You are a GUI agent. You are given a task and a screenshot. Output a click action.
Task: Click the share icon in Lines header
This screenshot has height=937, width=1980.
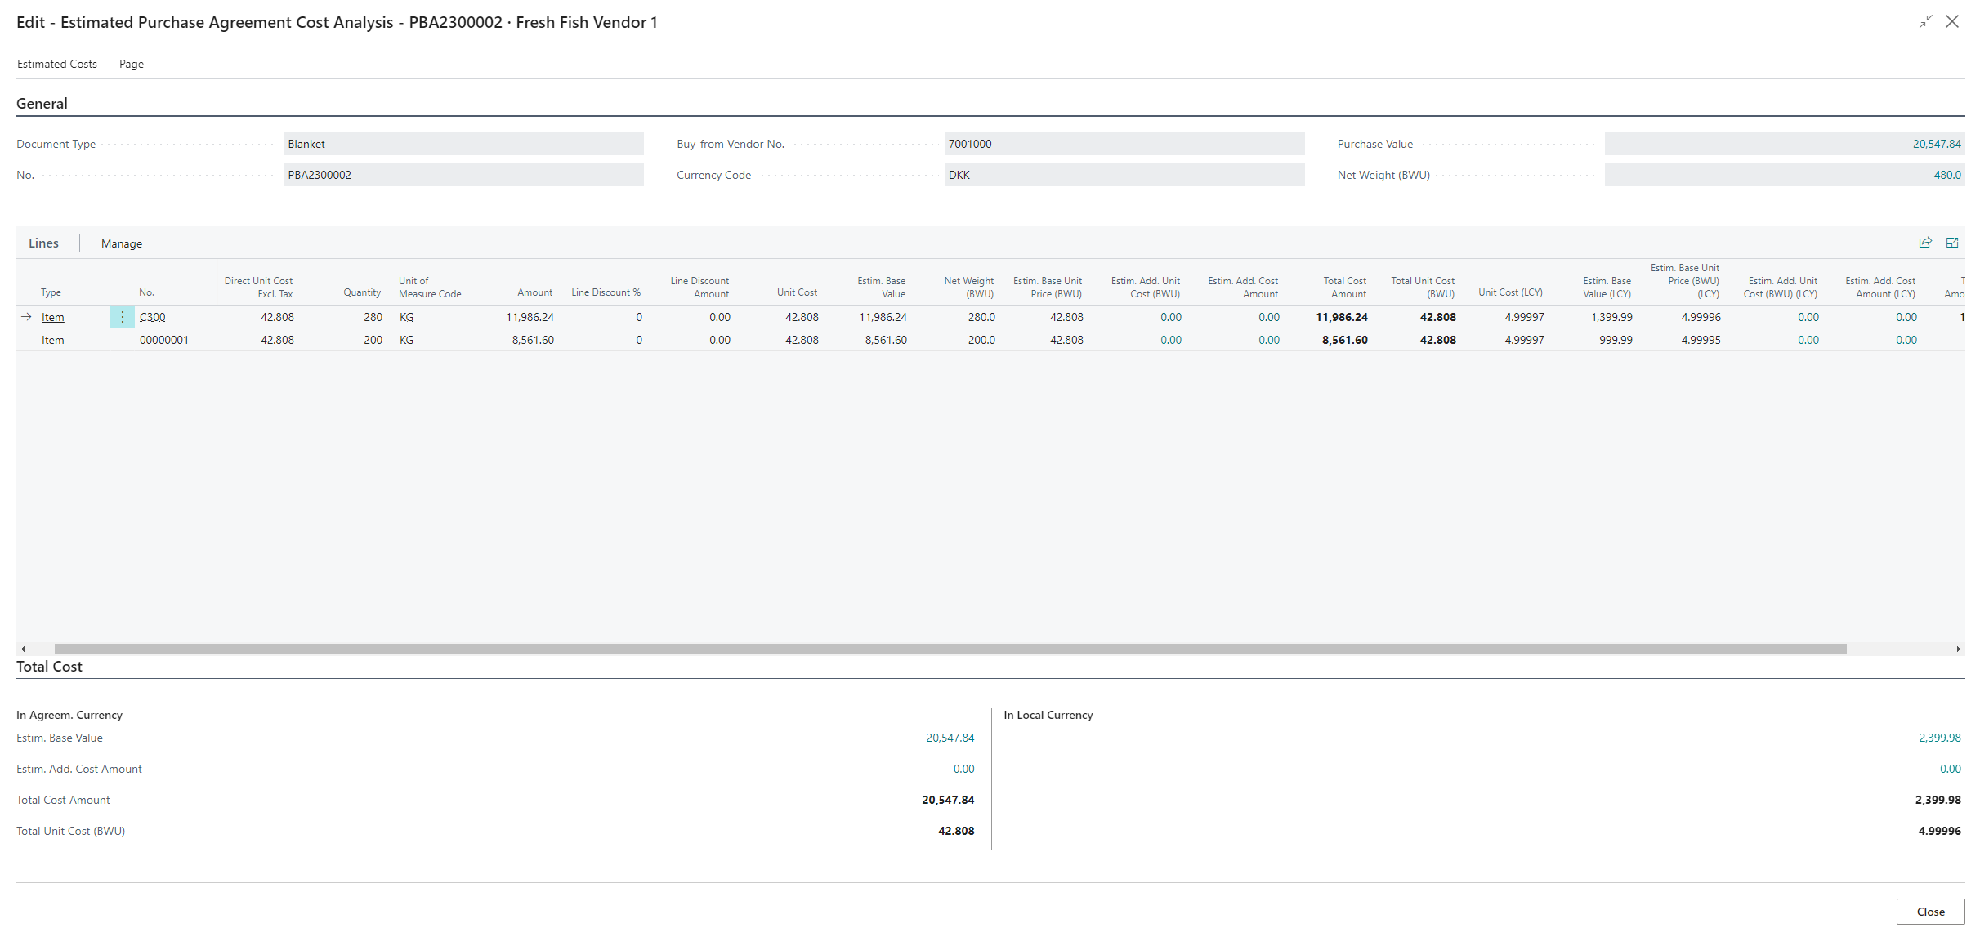[1925, 243]
